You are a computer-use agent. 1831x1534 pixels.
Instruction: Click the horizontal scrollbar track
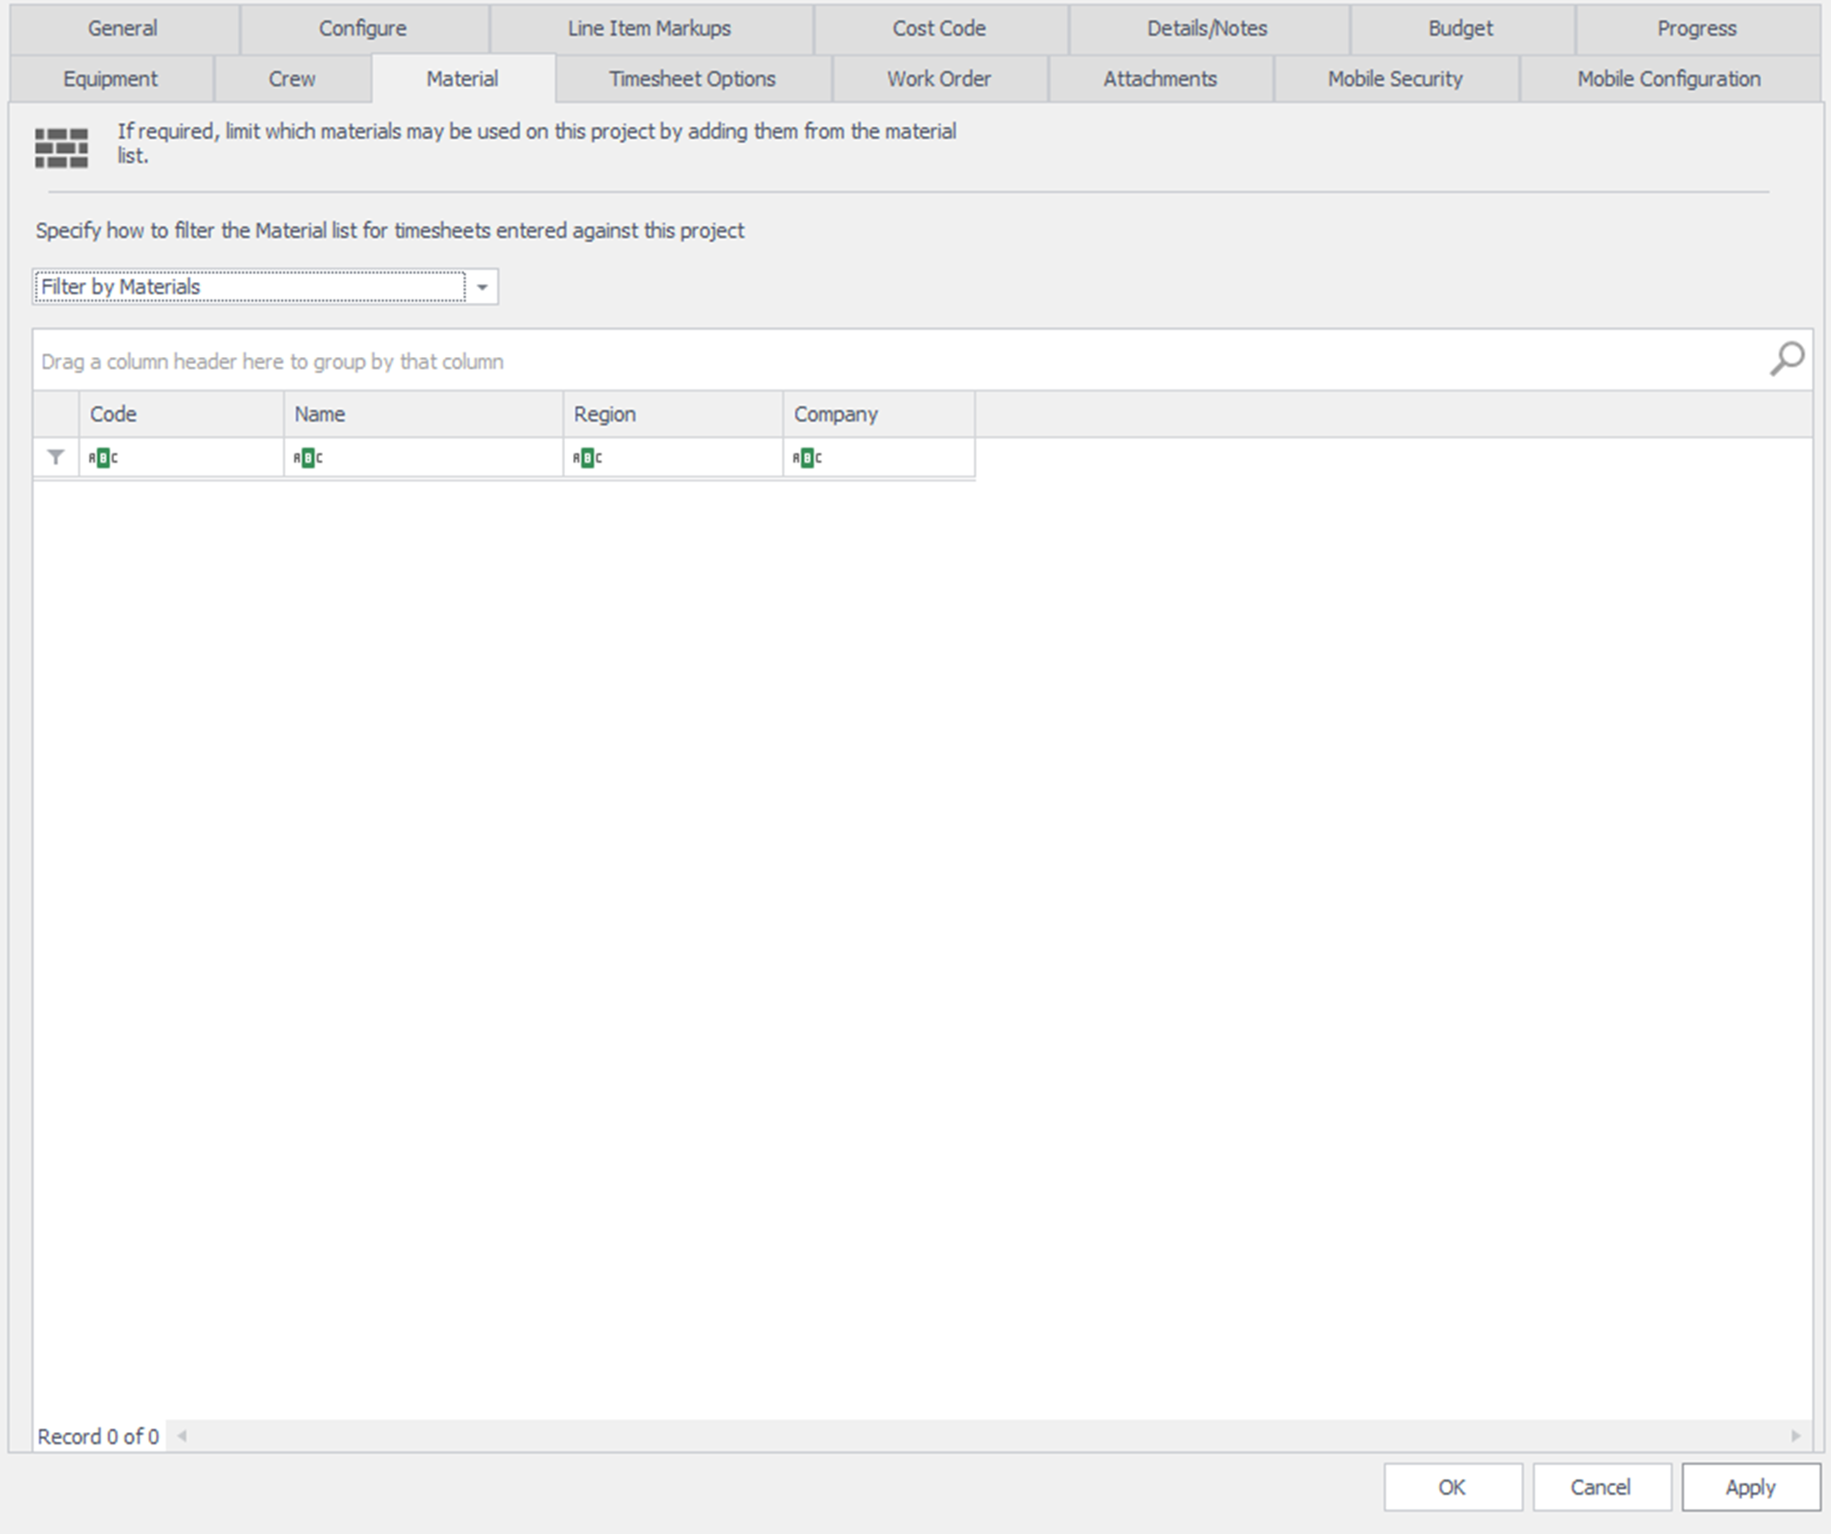tap(986, 1436)
